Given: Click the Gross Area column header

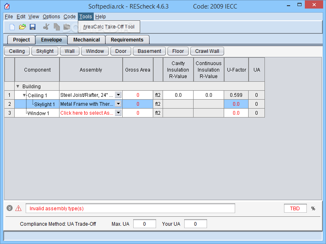Looking at the screenshot, I should [138, 70].
